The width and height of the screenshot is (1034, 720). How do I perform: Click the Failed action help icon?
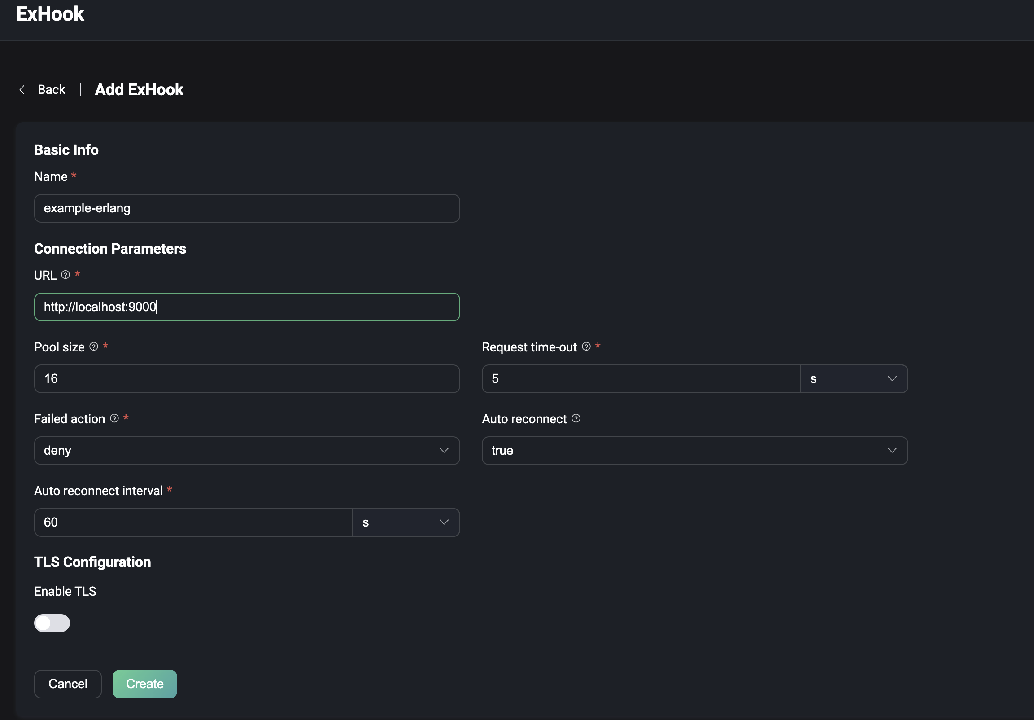(x=114, y=418)
